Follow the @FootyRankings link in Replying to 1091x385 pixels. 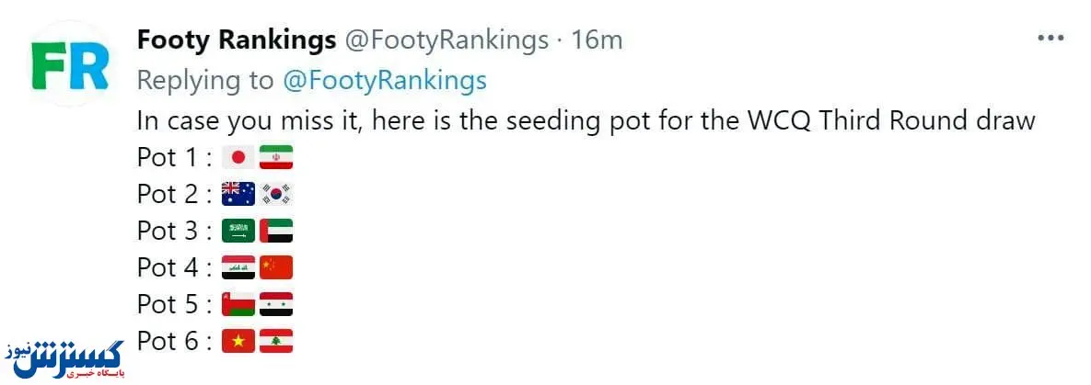[384, 81]
